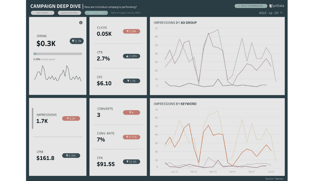The image size is (319, 181).
Task: Select the last month period toggle
Action: (42, 13)
